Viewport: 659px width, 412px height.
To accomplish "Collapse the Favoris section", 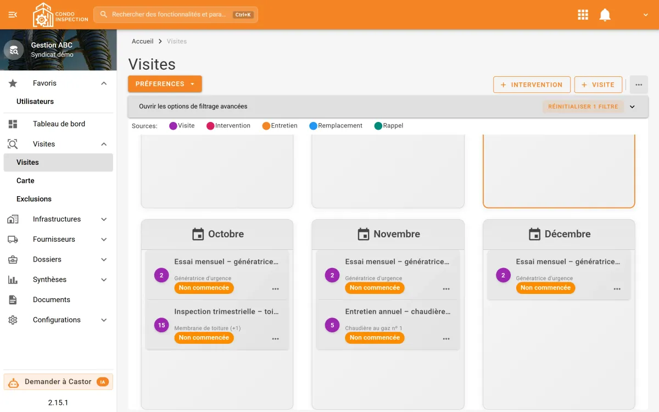I will click(x=104, y=83).
